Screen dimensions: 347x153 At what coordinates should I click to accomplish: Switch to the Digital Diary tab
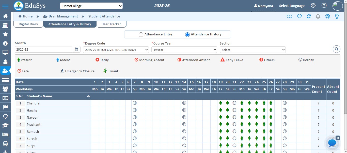pos(28,24)
